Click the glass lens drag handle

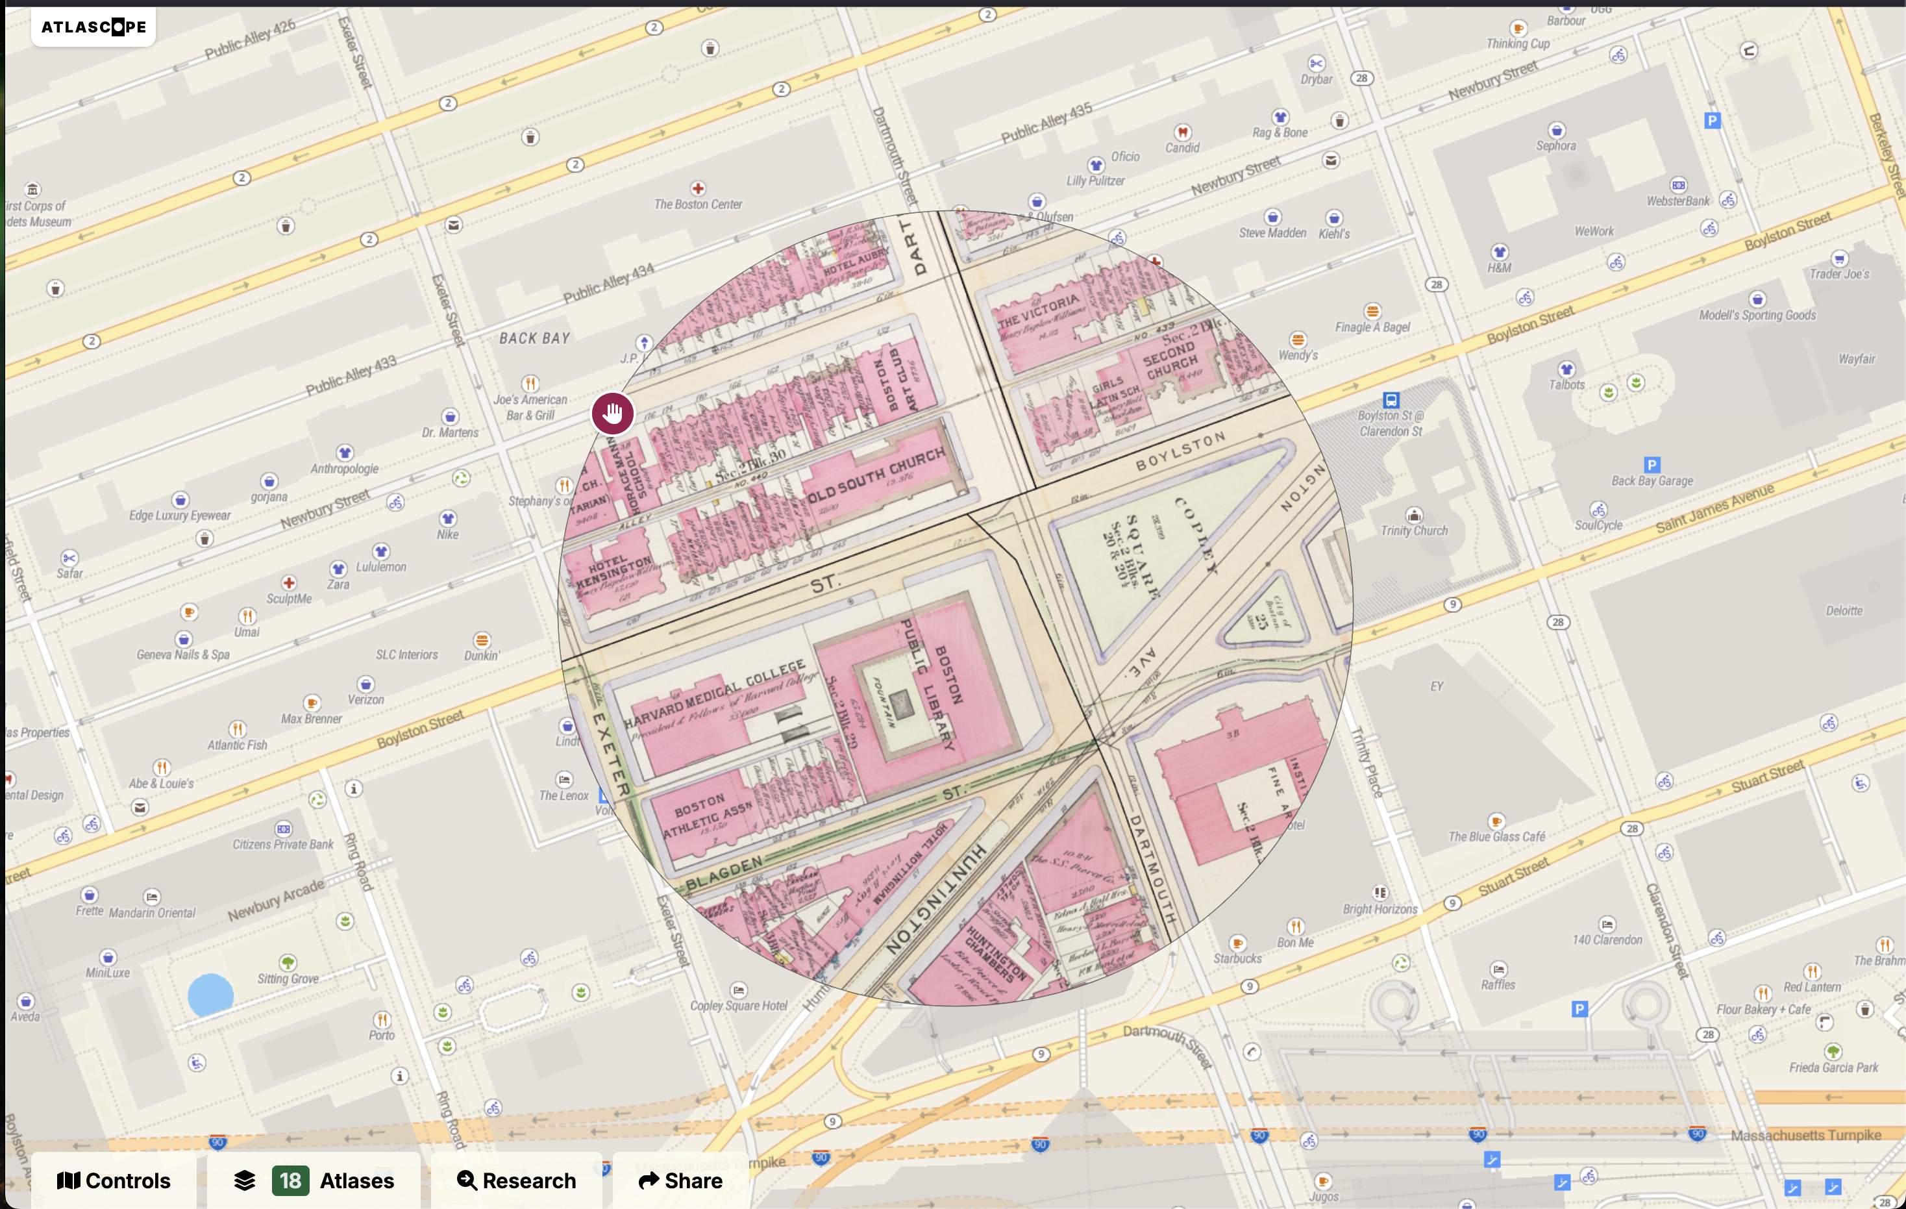click(613, 412)
